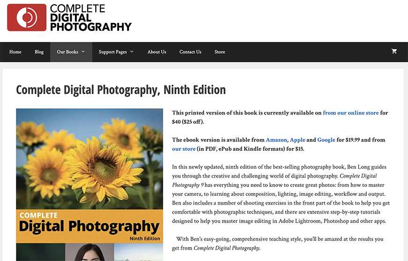Open the Apple ebook link

(297, 140)
